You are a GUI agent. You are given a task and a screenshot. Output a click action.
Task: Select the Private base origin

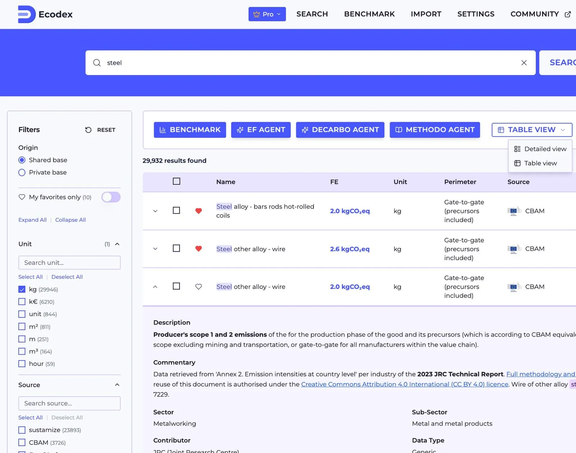[22, 172]
